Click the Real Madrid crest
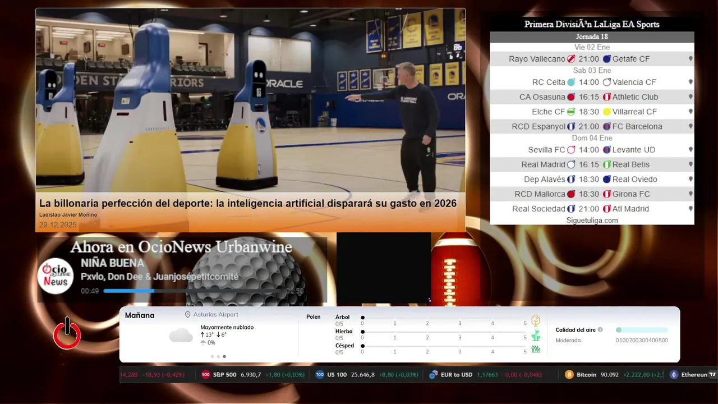The width and height of the screenshot is (718, 404). pyautogui.click(x=571, y=164)
